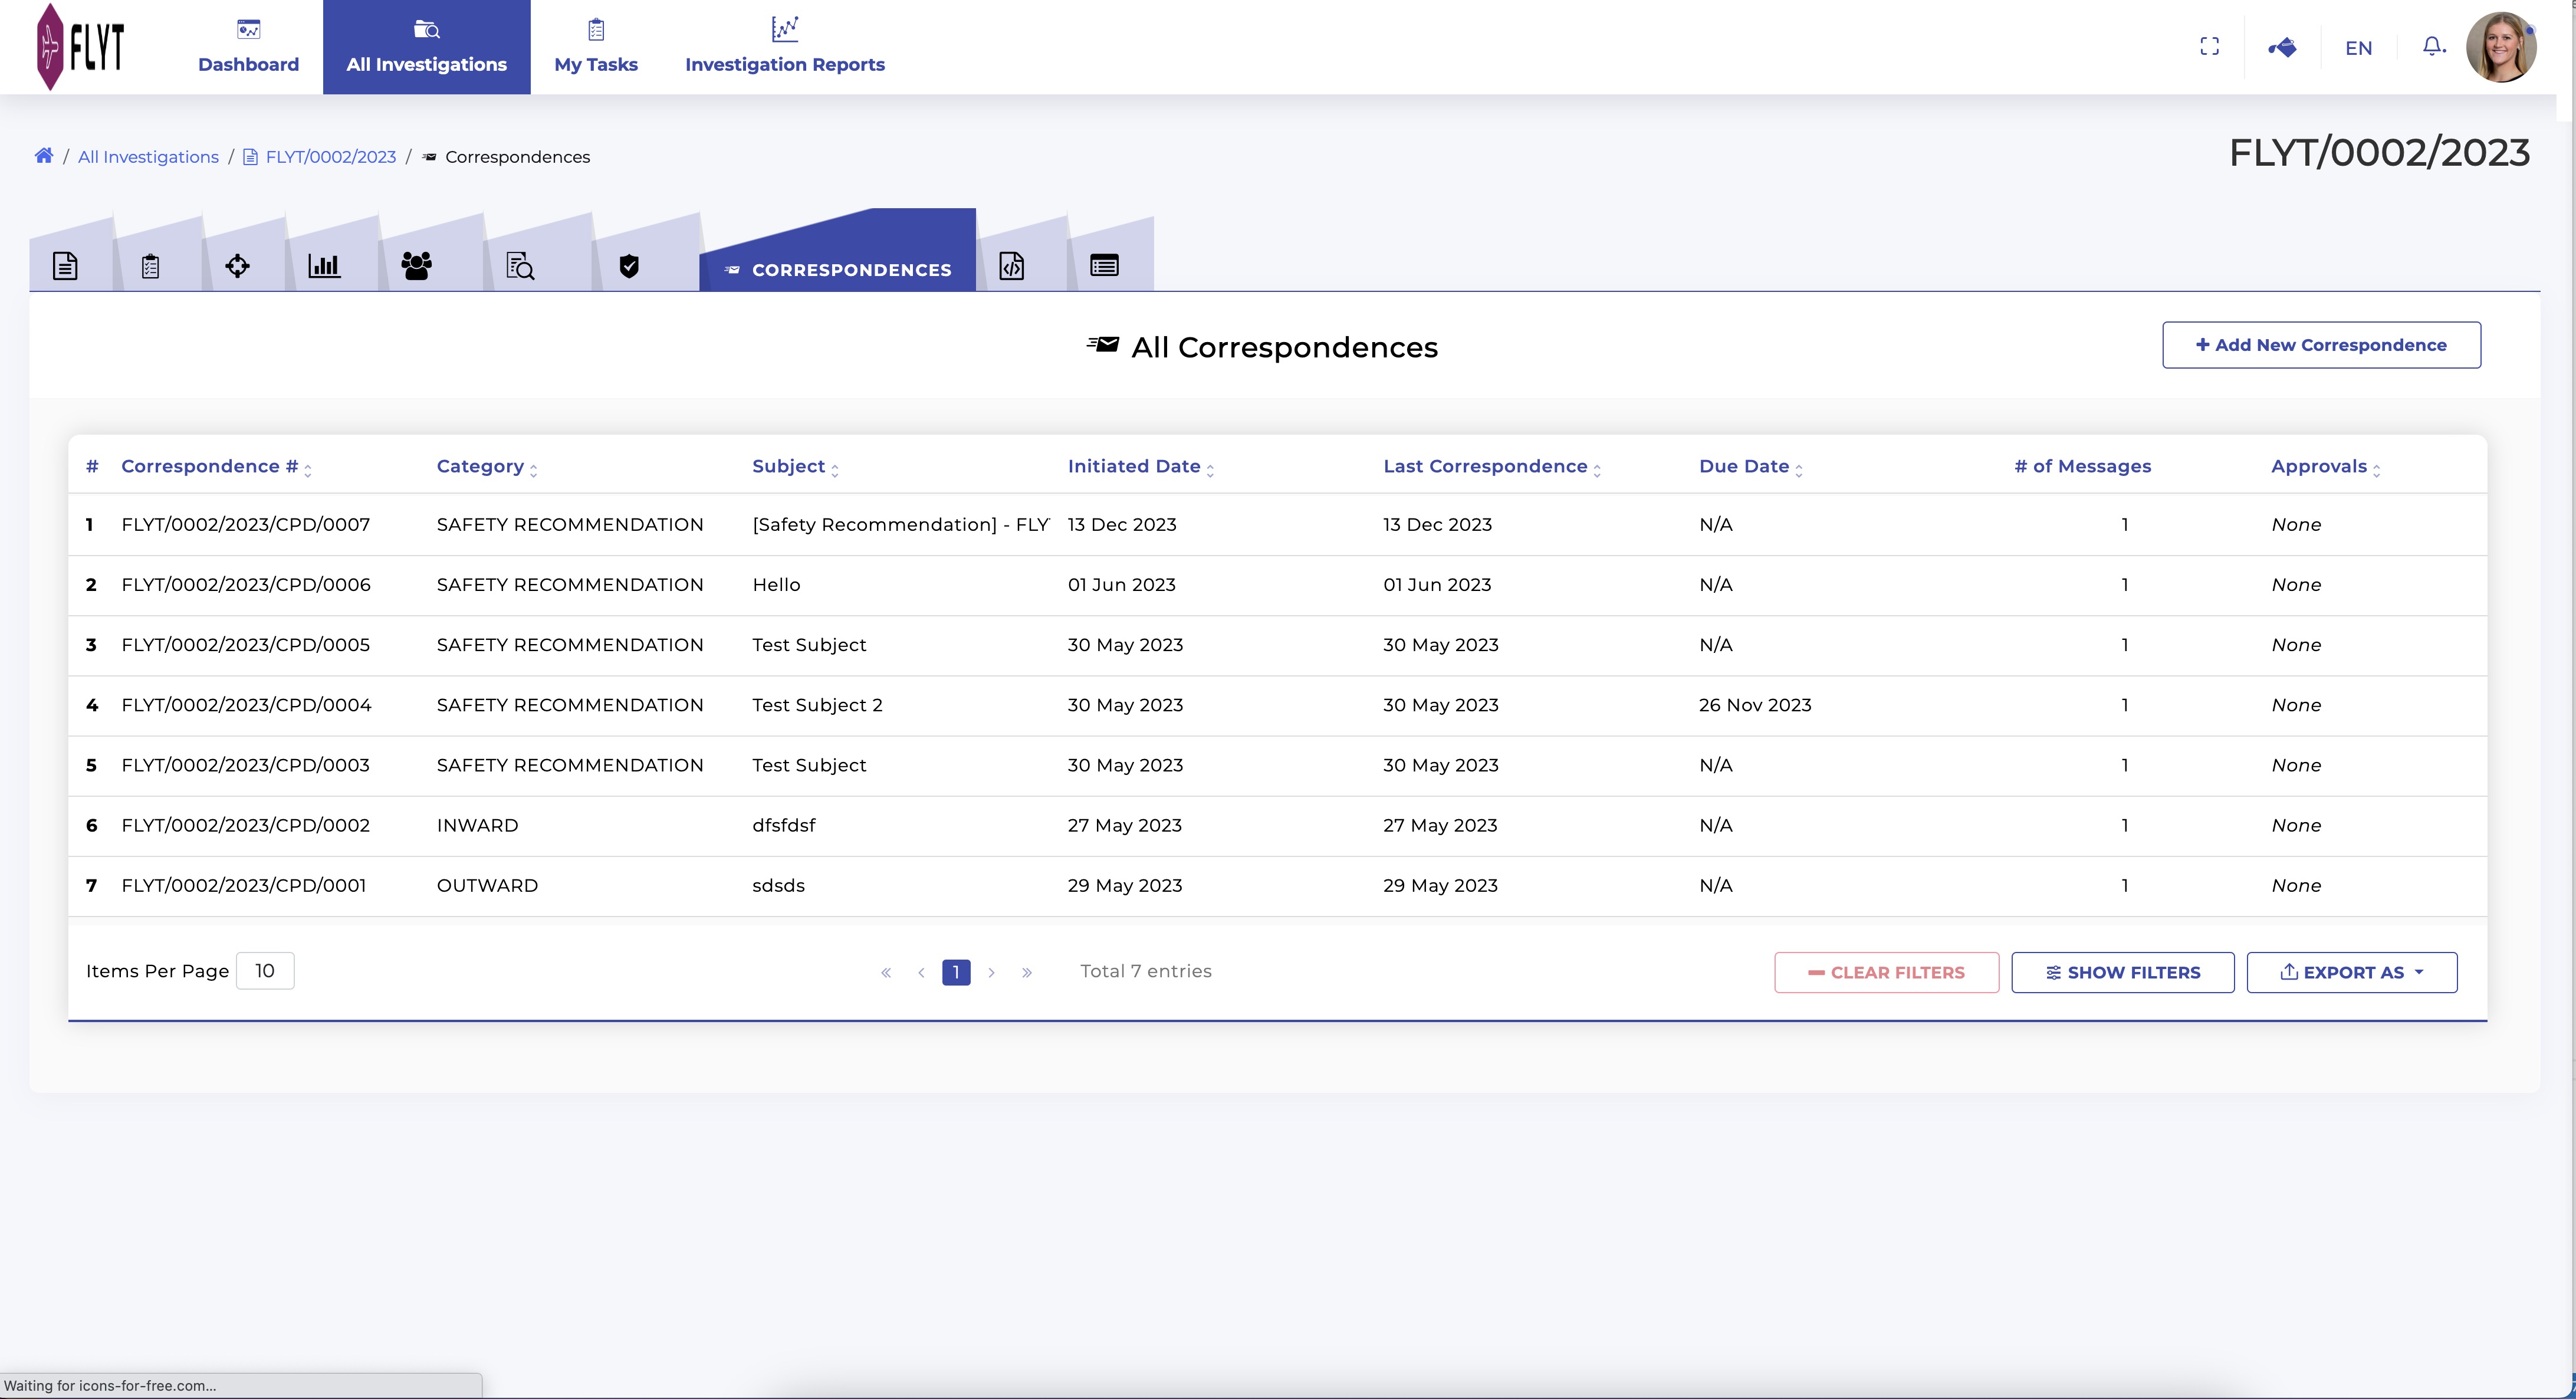Open the people group tab
The width and height of the screenshot is (2576, 1399).
tap(416, 266)
